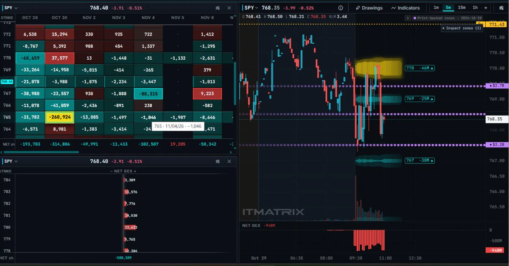The image size is (509, 266).
Task: Click the 13,576 bar at strike 783
Action: pyautogui.click(x=125, y=192)
